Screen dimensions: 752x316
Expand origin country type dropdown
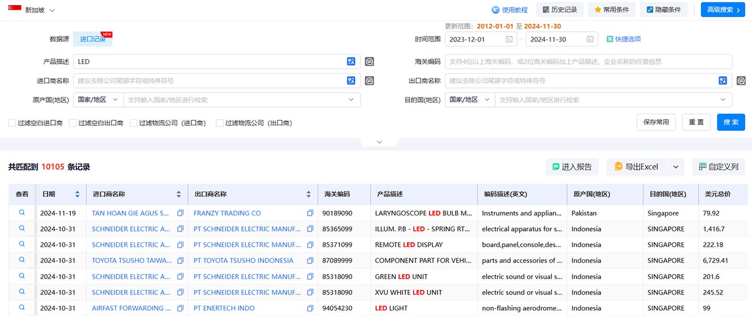click(99, 100)
